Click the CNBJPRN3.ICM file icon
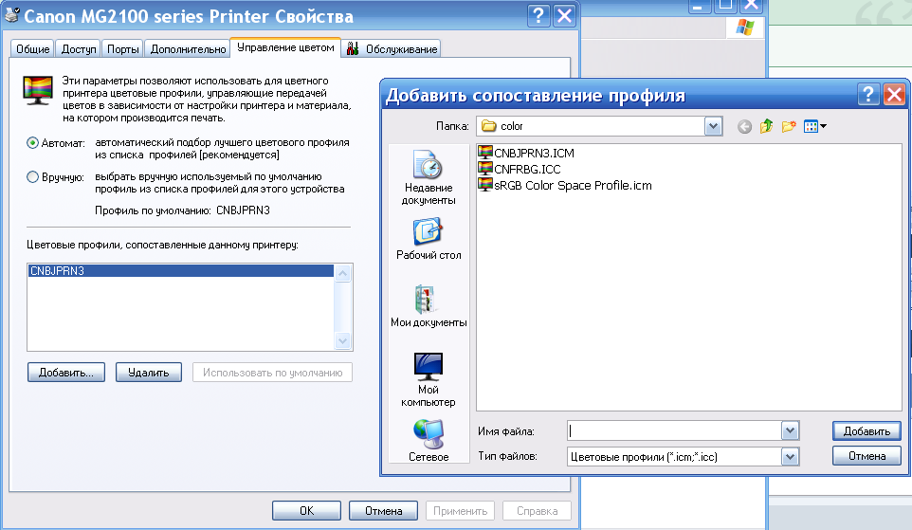 click(485, 153)
